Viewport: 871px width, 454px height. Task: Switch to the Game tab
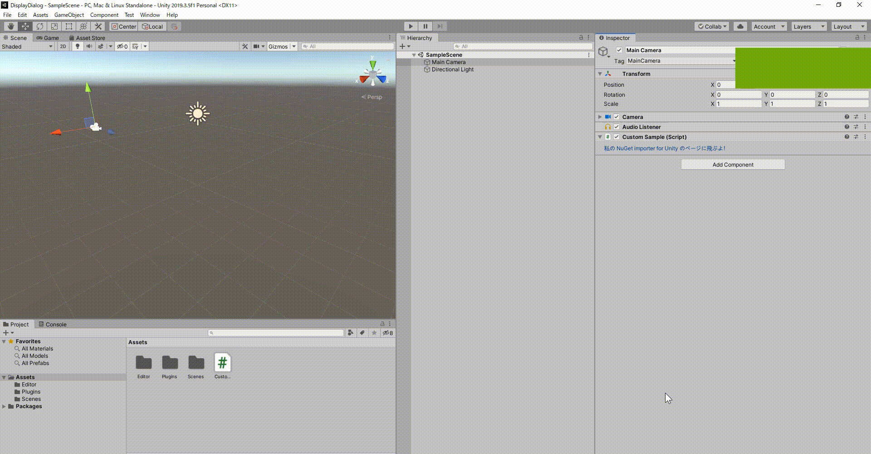click(48, 38)
